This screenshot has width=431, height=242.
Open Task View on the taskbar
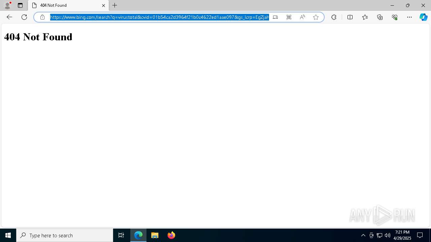(x=121, y=235)
